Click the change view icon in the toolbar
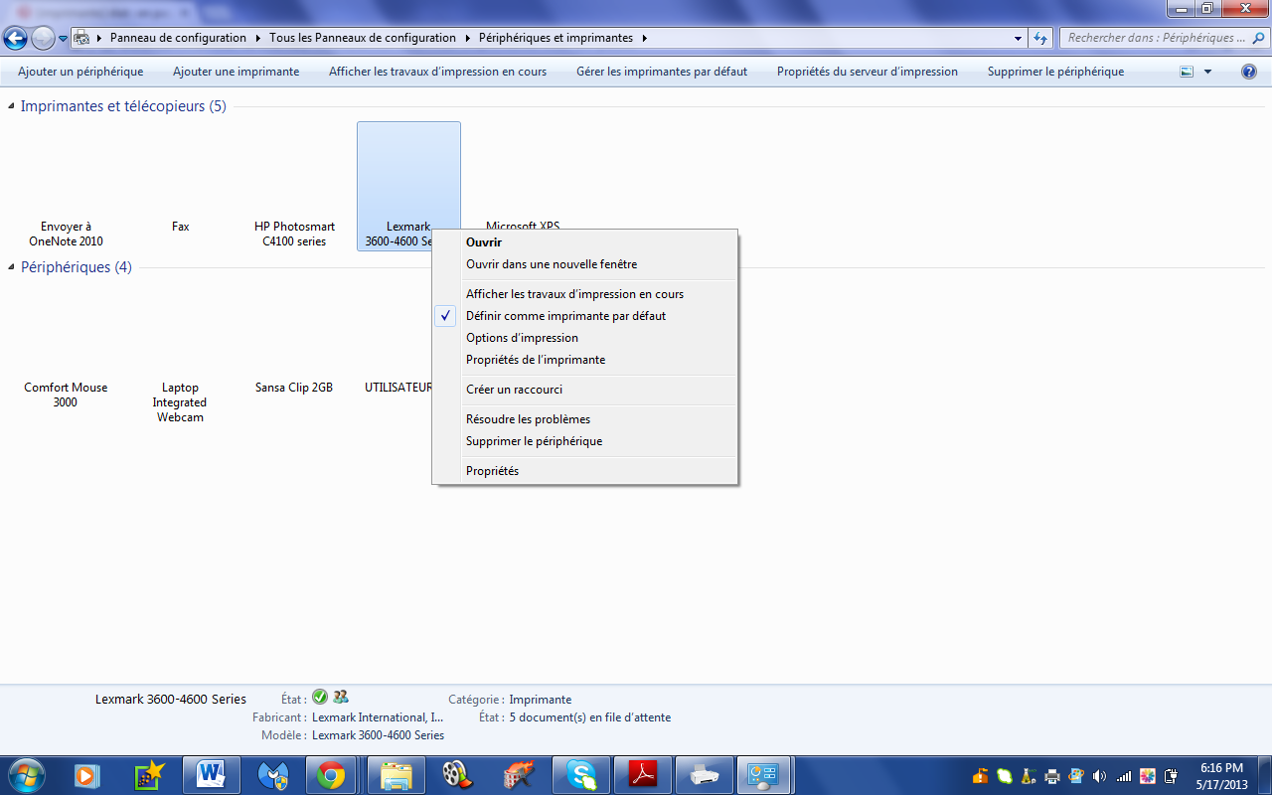1272x795 pixels. click(x=1187, y=72)
